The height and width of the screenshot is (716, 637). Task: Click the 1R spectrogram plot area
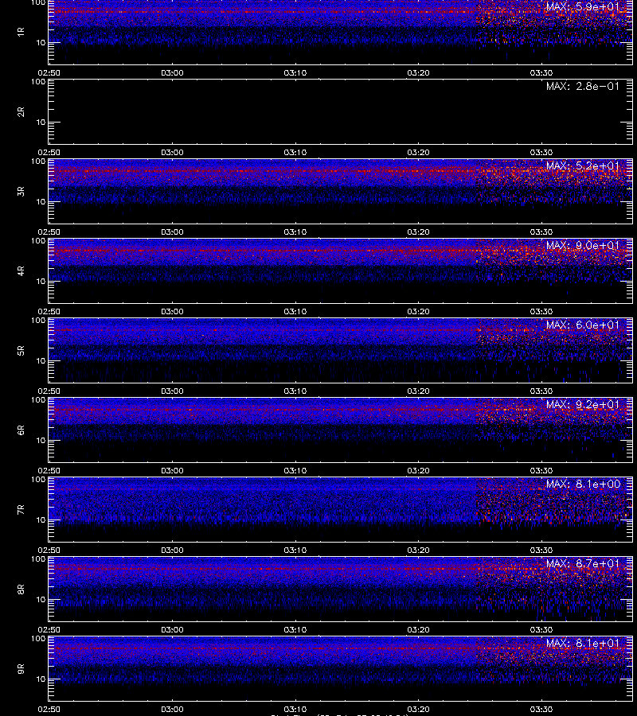point(341,32)
